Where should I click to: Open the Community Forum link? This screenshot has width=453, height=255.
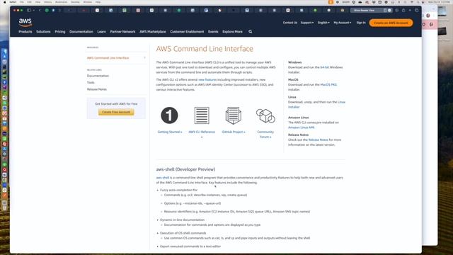[x=265, y=135]
